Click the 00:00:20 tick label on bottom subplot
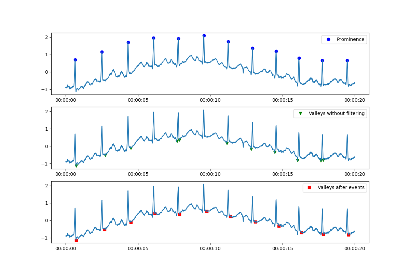Viewport: 410px width, 273px height. tap(355, 248)
